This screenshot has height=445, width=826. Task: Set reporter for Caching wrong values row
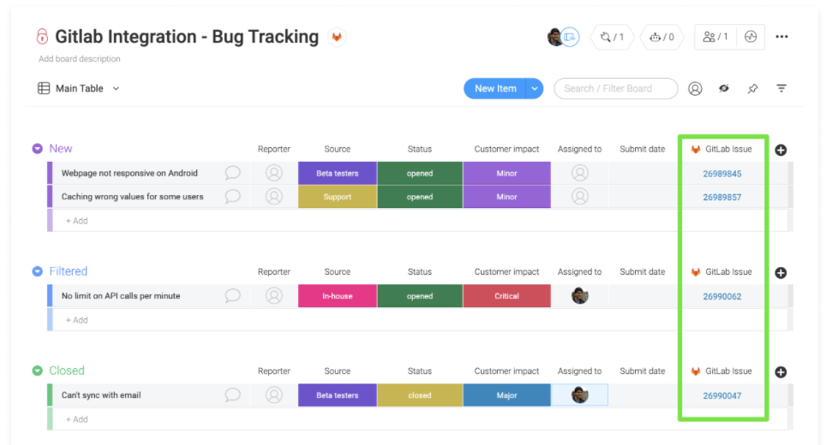tap(274, 197)
